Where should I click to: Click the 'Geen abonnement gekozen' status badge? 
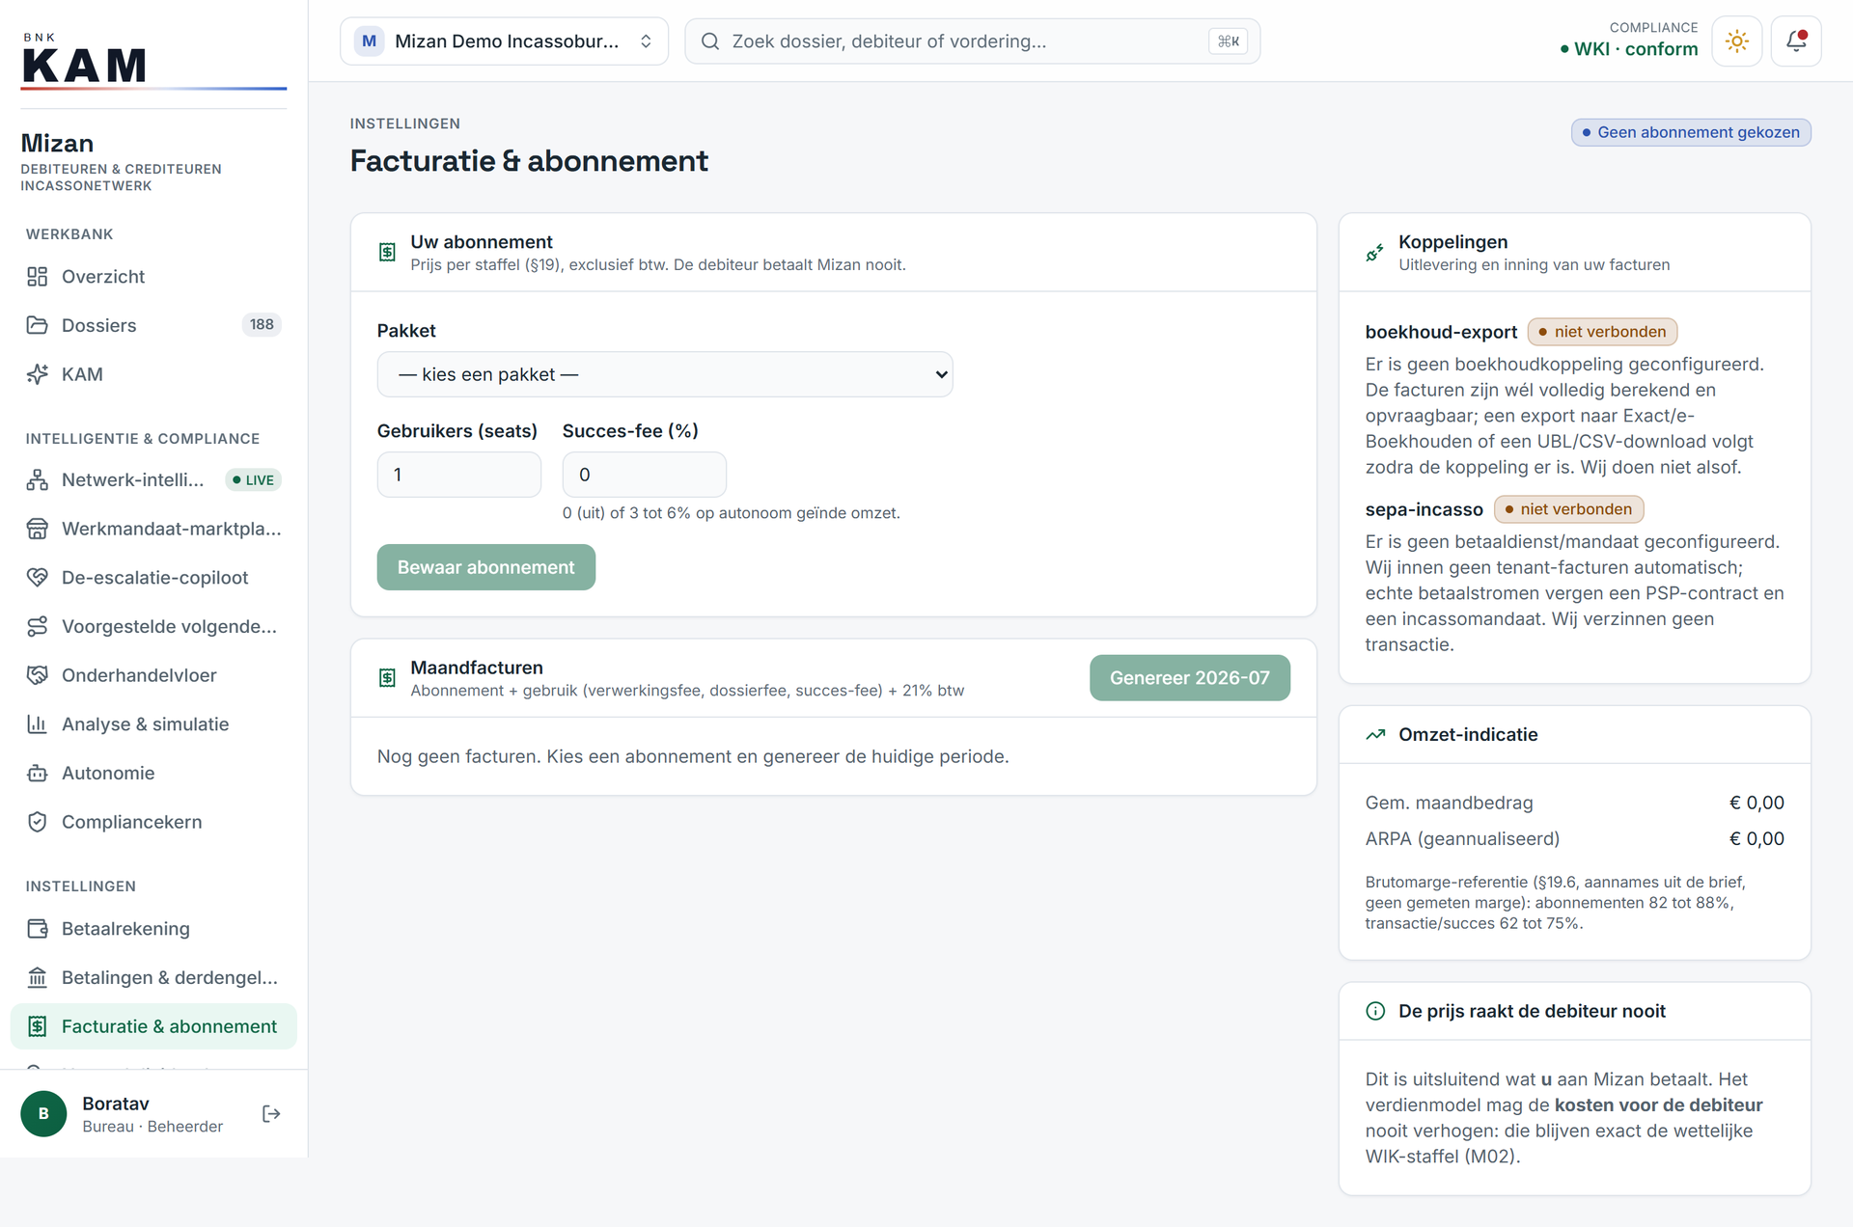coord(1691,132)
